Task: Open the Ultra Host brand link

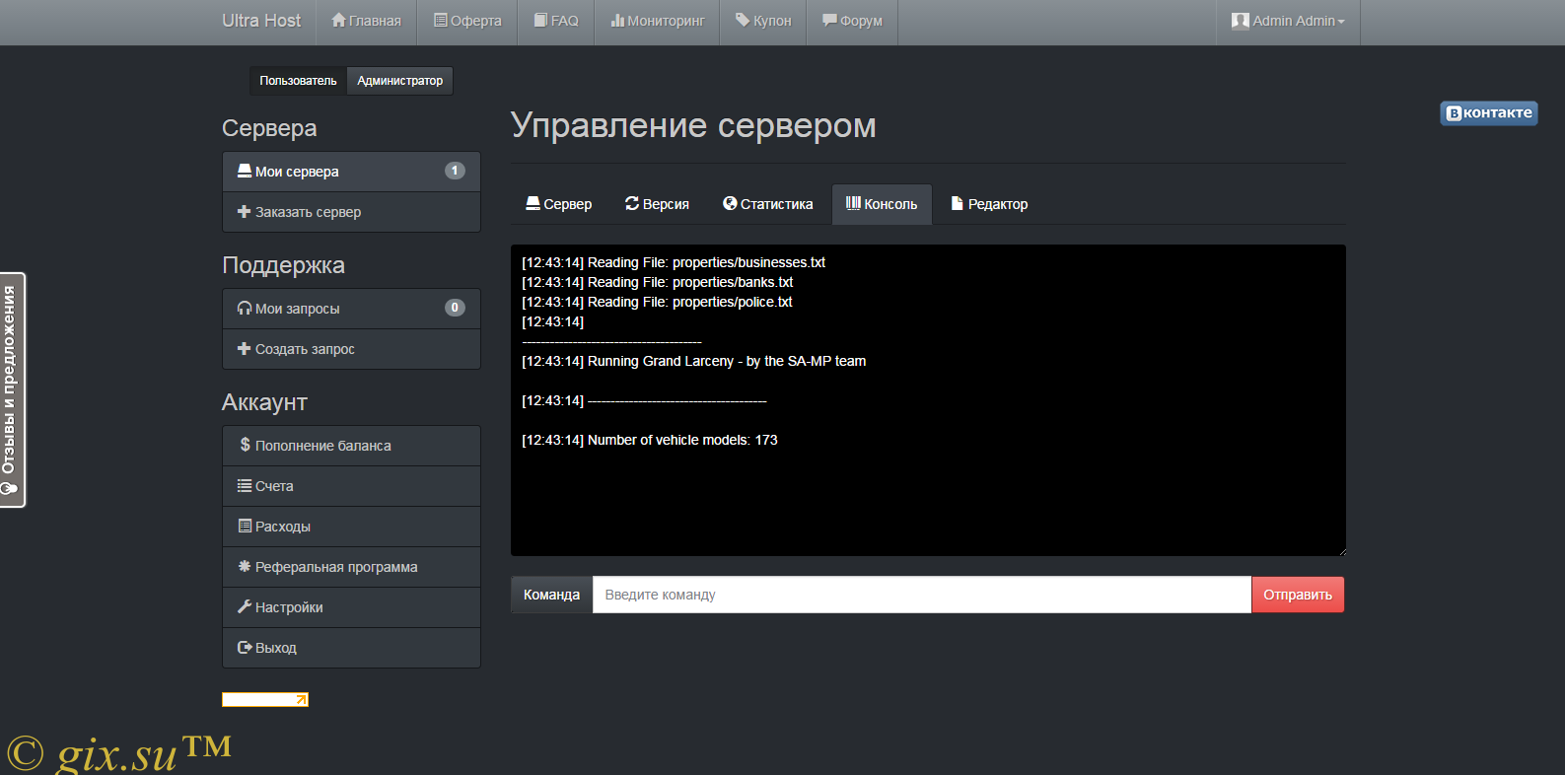Action: click(261, 21)
